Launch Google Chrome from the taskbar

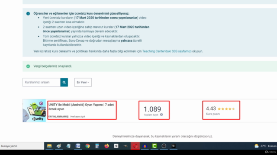coord(87,146)
